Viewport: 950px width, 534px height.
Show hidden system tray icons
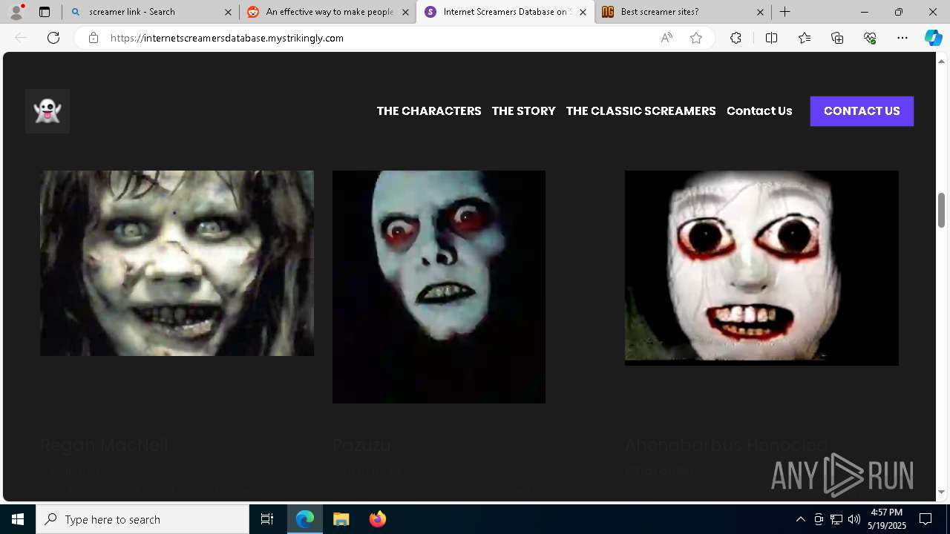pyautogui.click(x=800, y=519)
